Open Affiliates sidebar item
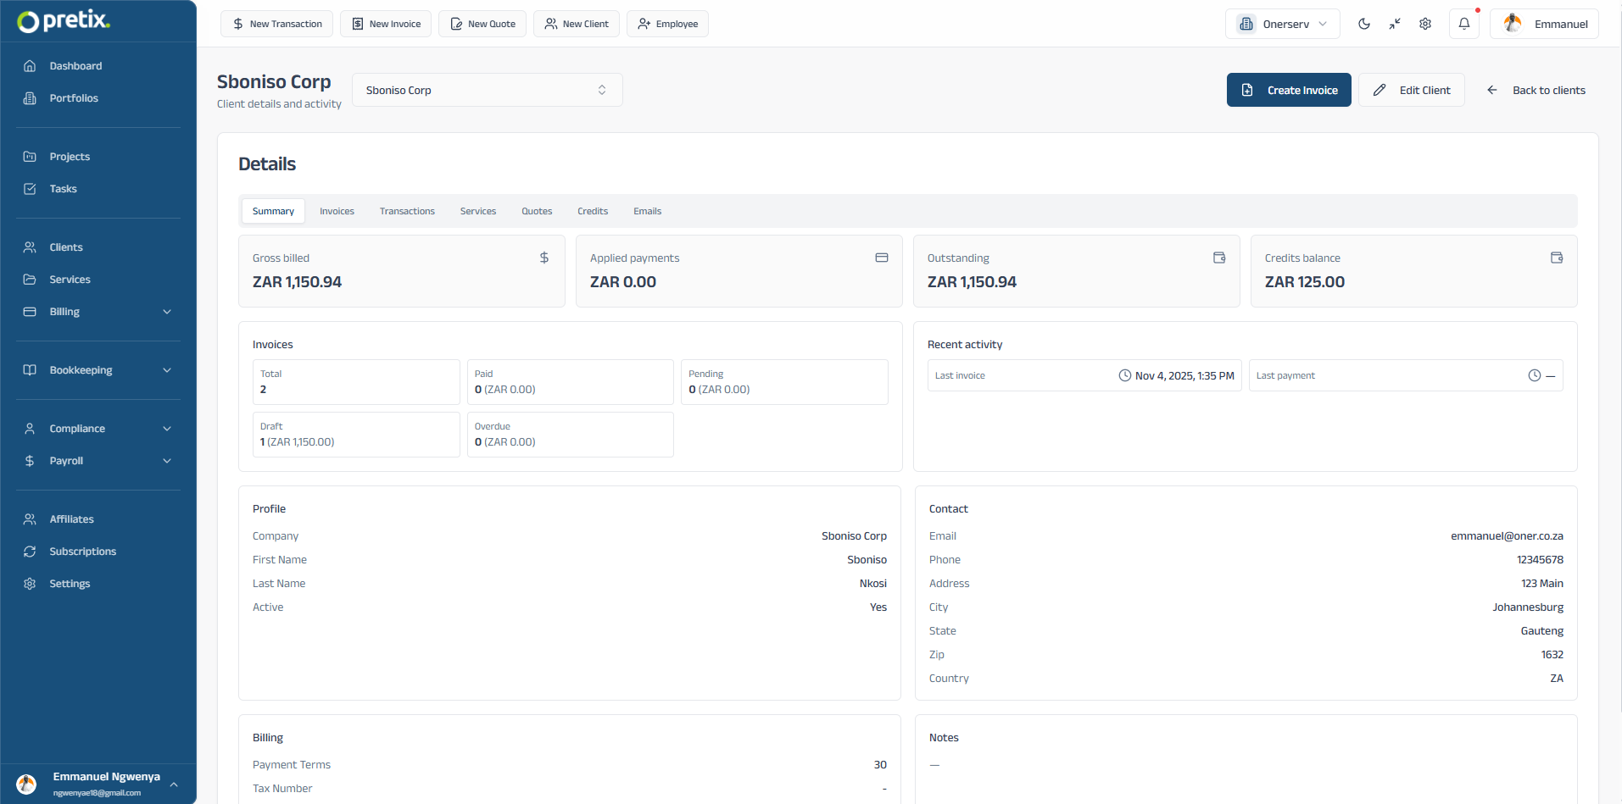 tap(71, 519)
